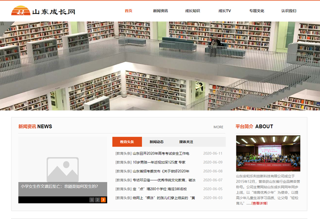Switch to the 教育头条 tab
Screen dimensions: 320x219
point(127,142)
